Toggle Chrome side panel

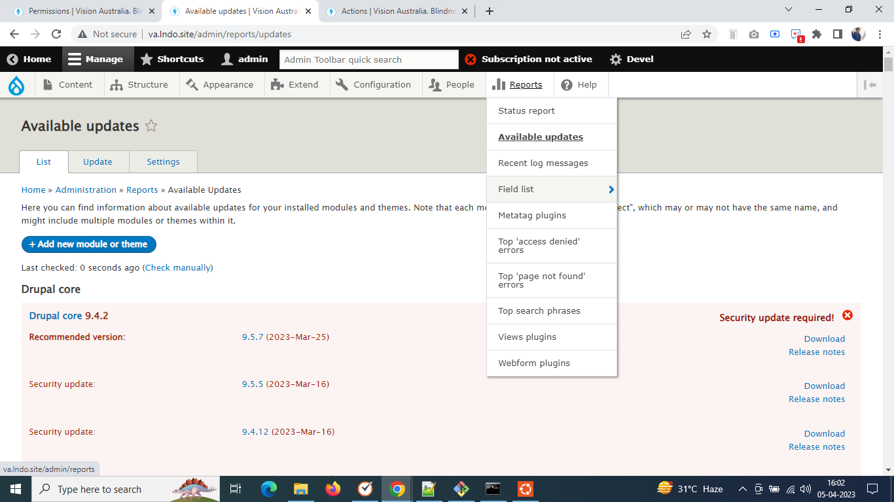click(837, 34)
